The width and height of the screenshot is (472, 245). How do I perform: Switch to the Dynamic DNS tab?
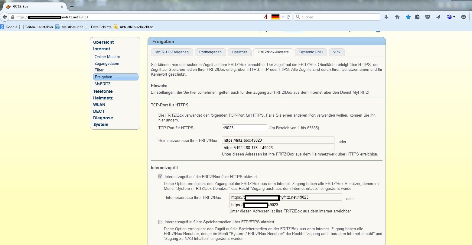tap(311, 52)
